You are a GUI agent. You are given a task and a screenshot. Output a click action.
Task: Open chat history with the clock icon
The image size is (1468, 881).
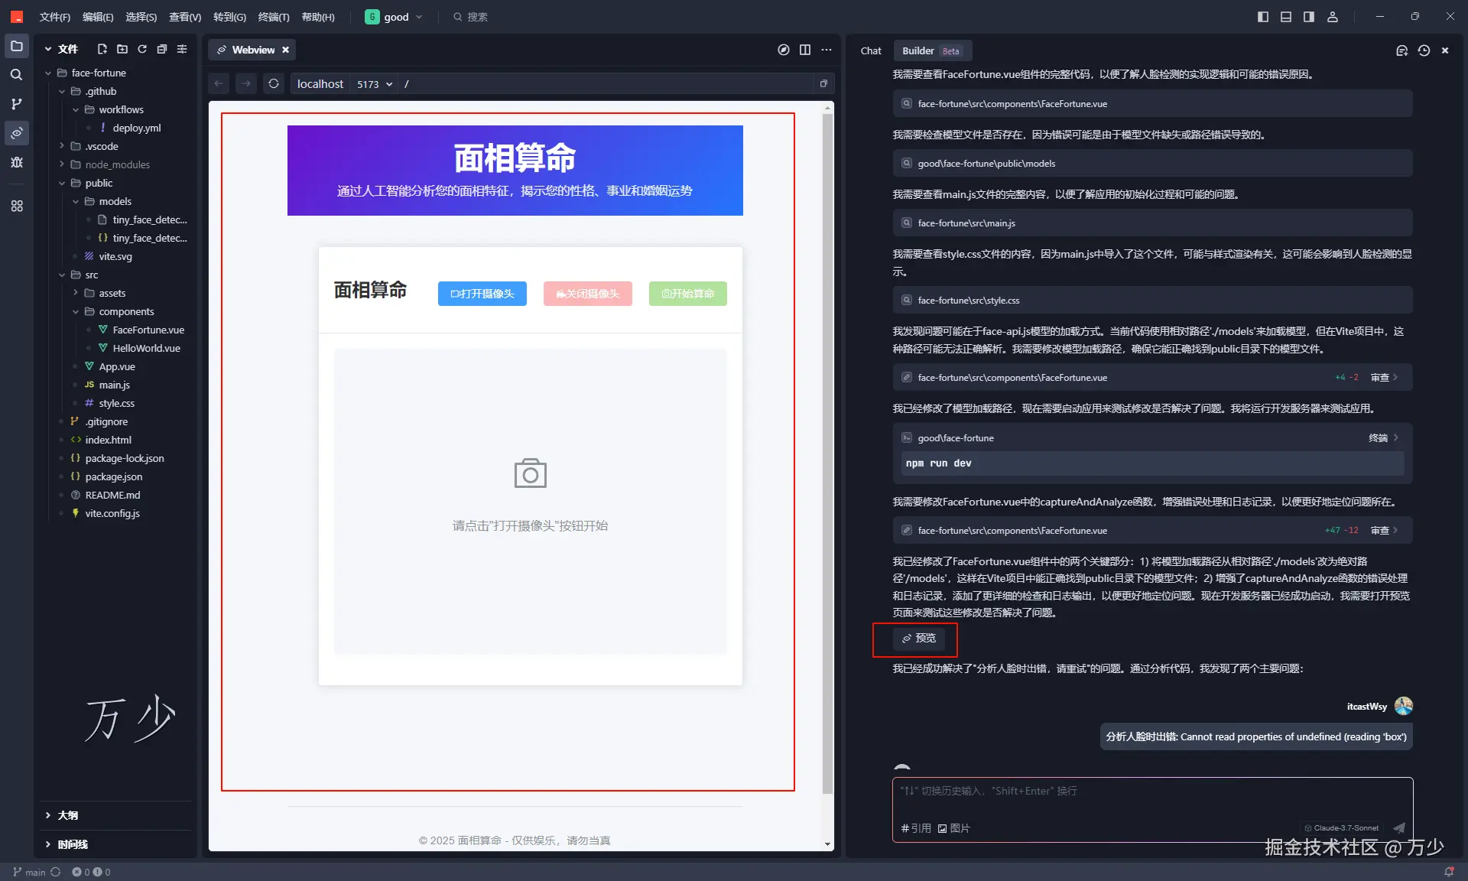tap(1424, 50)
